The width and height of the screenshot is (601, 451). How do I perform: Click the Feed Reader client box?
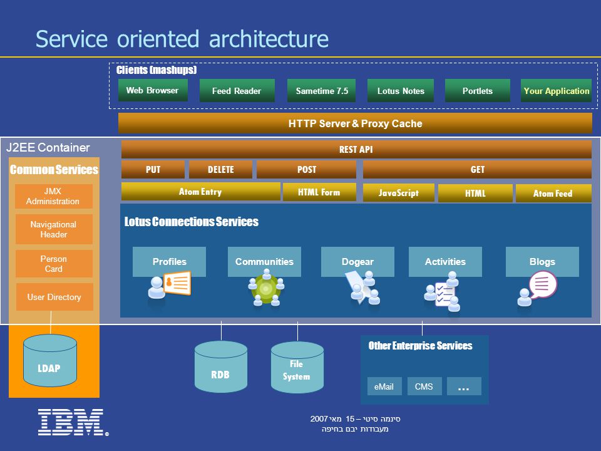[x=237, y=91]
